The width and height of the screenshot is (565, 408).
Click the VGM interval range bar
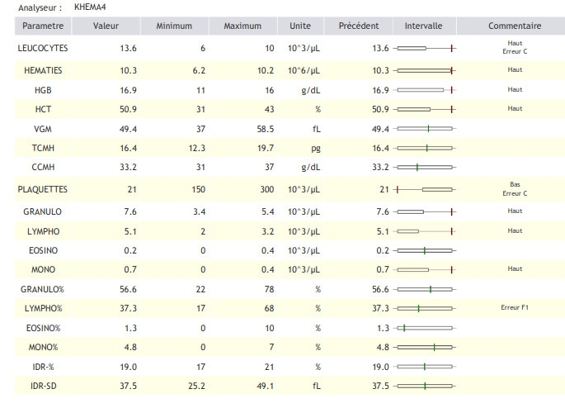click(425, 128)
